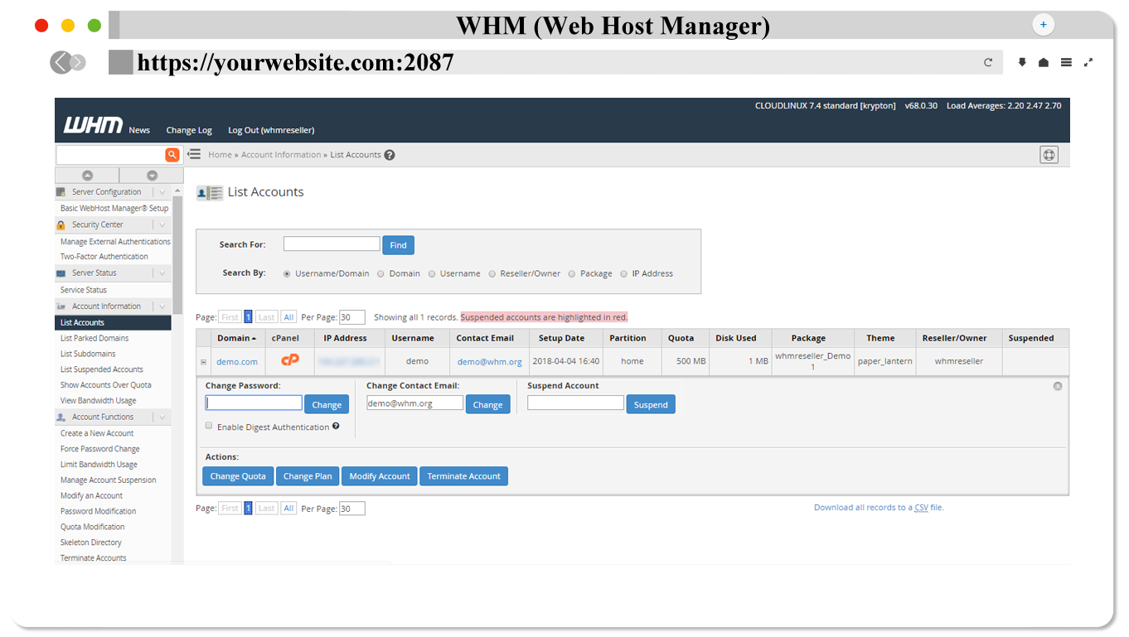Collapse the Account Functions section chevron
1129x637 pixels.
click(x=162, y=417)
